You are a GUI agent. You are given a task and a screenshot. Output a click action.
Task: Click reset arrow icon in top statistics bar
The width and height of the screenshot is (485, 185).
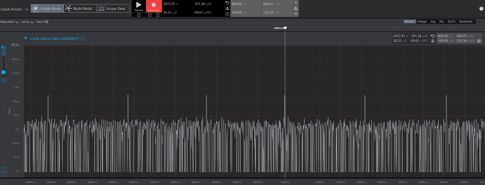(227, 3)
